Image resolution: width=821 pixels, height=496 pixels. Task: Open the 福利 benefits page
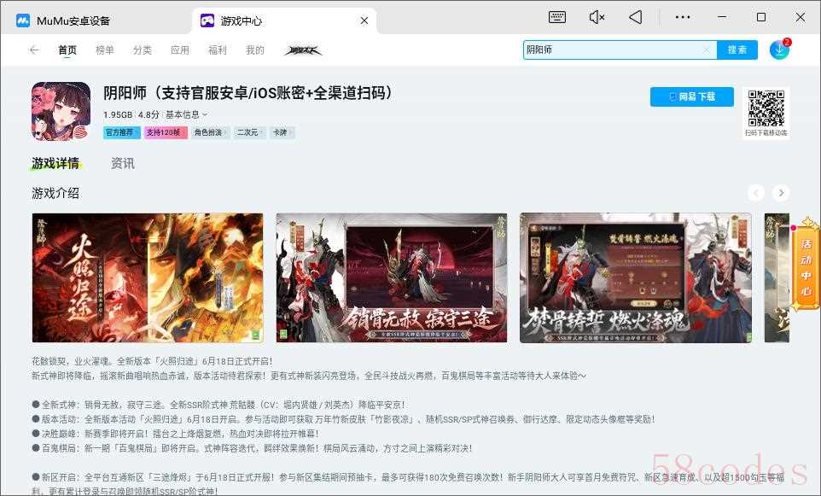click(218, 50)
